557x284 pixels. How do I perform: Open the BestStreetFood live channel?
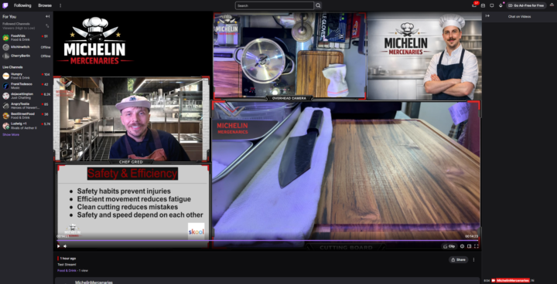(26, 116)
